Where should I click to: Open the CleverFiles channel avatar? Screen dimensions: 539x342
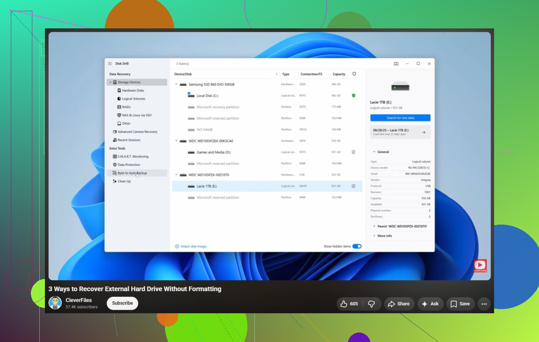point(55,303)
